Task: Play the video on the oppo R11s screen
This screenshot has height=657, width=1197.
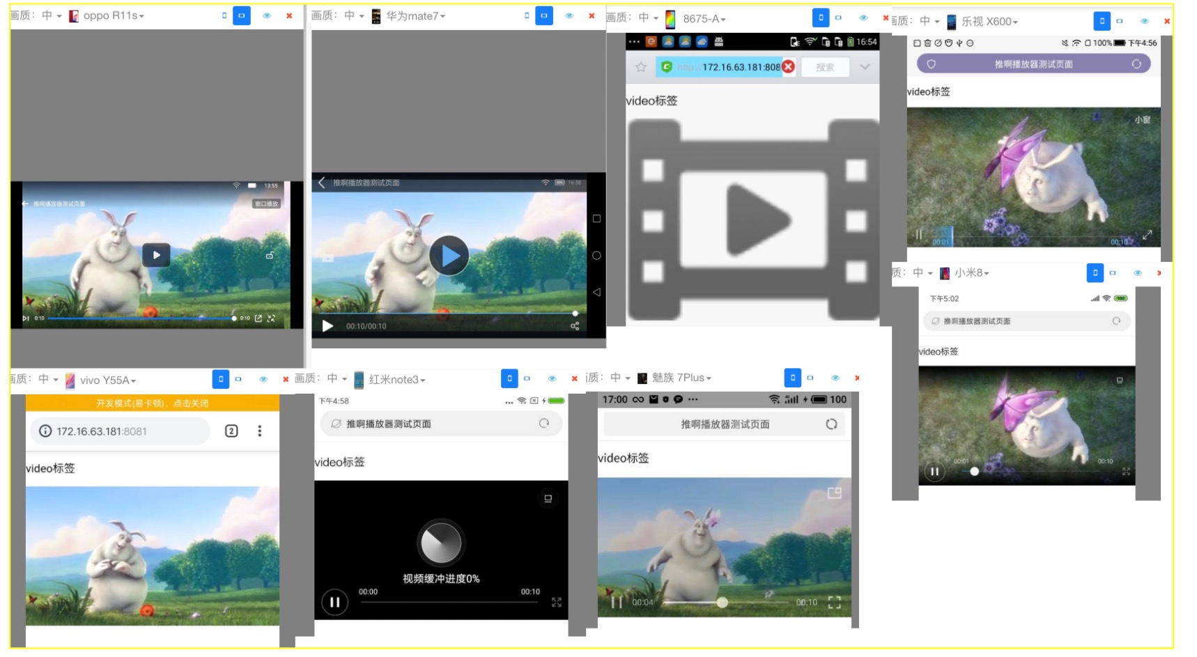Action: pyautogui.click(x=156, y=255)
